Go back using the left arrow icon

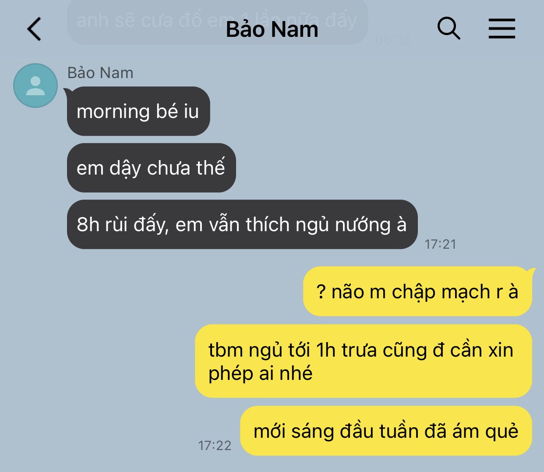pos(34,29)
